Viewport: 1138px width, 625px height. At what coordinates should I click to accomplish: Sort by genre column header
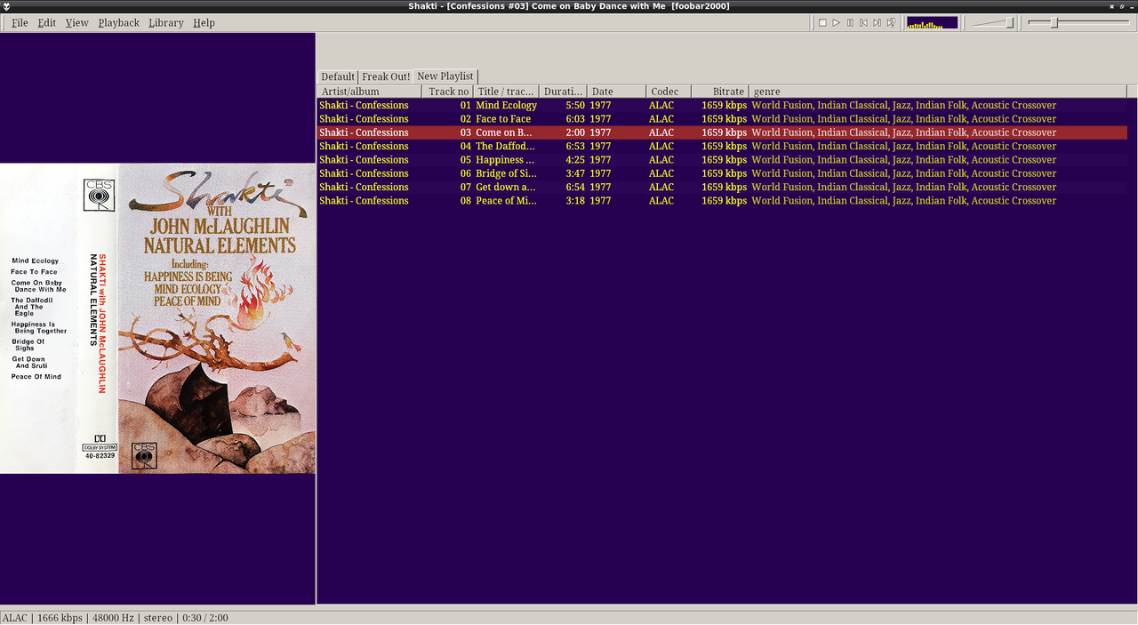pos(938,92)
